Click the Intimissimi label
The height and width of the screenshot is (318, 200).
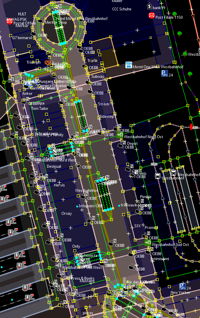[160, 259]
